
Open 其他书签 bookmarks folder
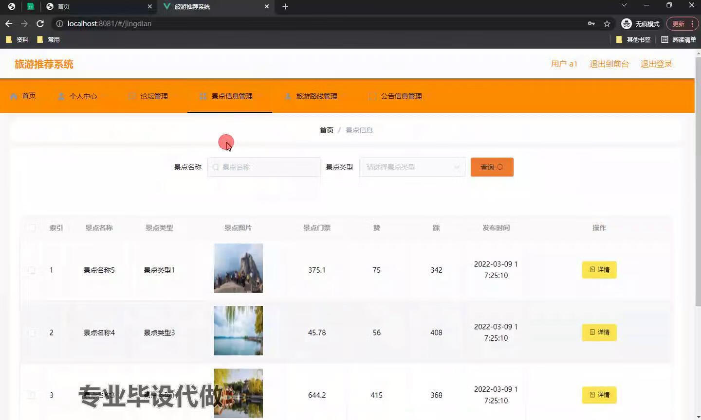point(633,39)
